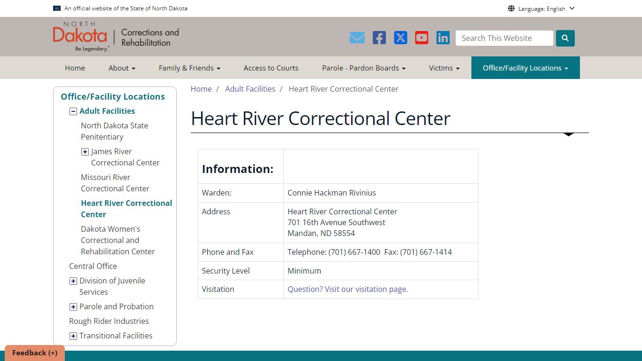Open the LinkedIn icon link
Screen dimensions: 642x361
[443, 38]
